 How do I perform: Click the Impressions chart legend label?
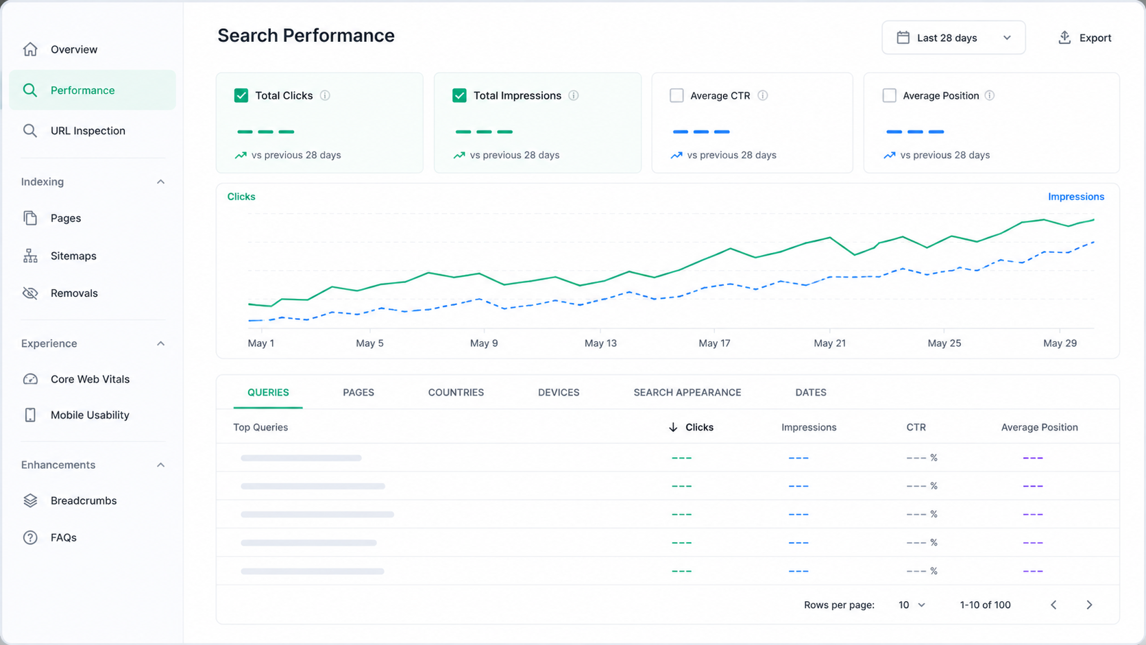click(1076, 197)
